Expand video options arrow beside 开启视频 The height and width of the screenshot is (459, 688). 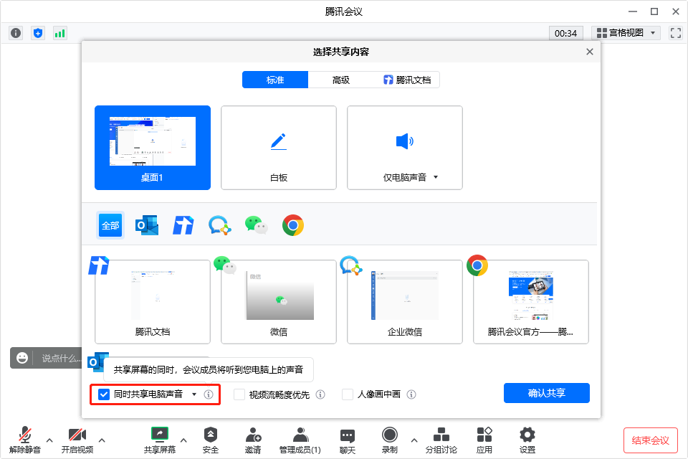[x=102, y=440]
